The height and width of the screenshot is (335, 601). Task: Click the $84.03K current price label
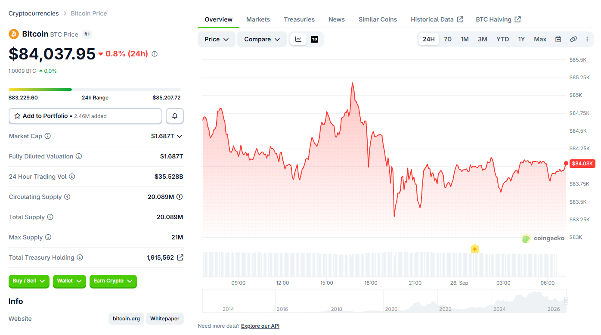(x=582, y=164)
